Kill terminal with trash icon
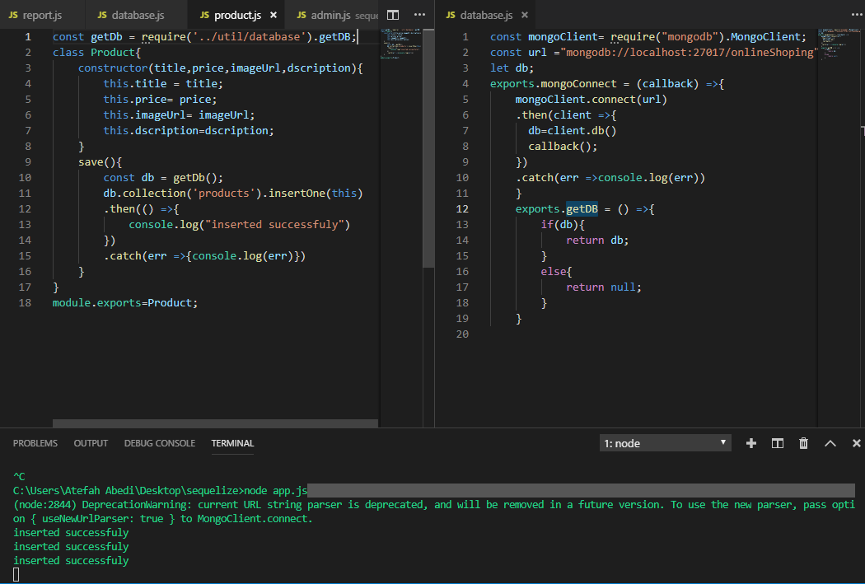 click(x=804, y=443)
